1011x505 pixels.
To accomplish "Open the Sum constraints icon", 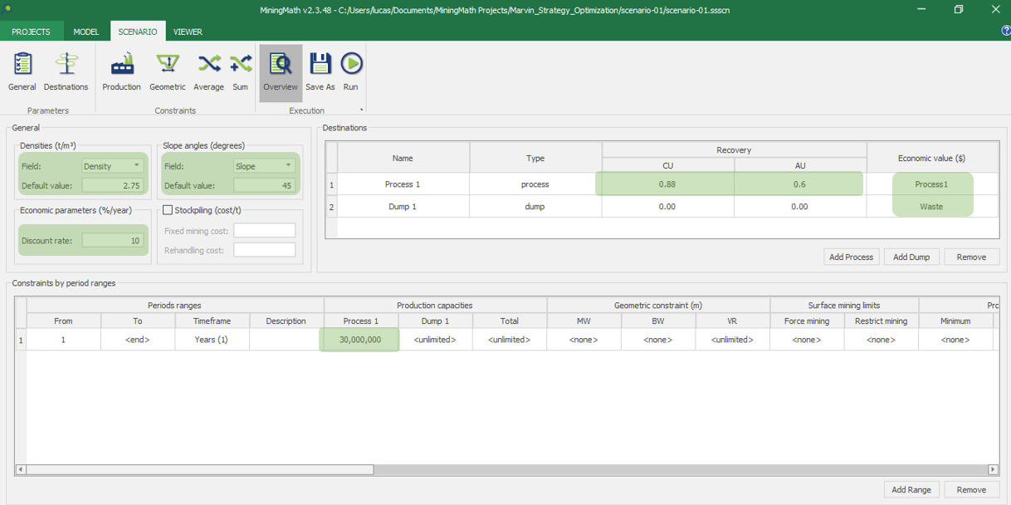I will [x=240, y=71].
